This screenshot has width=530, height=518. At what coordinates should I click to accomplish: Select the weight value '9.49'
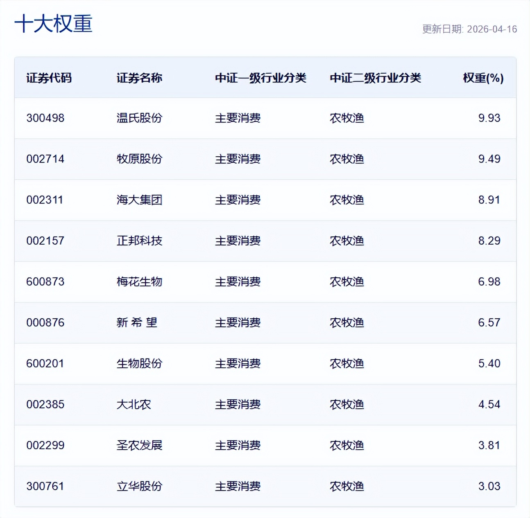click(489, 159)
